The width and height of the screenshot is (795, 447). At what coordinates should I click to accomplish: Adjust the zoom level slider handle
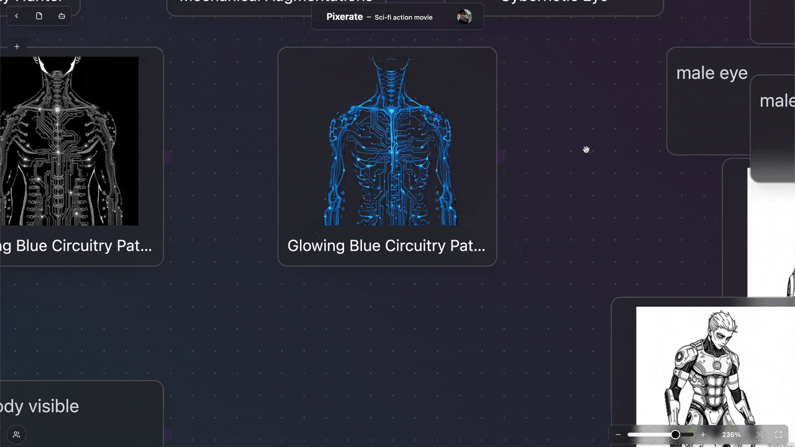click(675, 435)
